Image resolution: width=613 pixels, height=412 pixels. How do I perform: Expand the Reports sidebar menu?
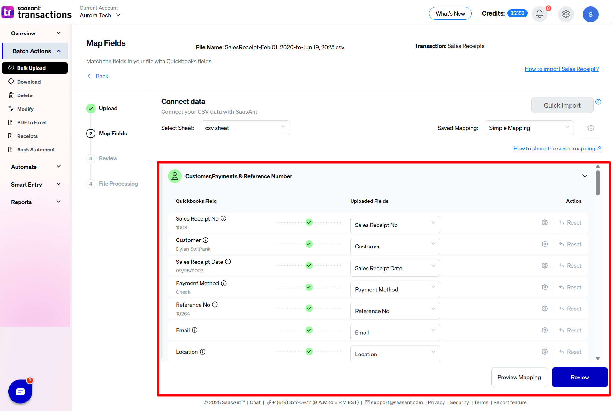point(35,202)
